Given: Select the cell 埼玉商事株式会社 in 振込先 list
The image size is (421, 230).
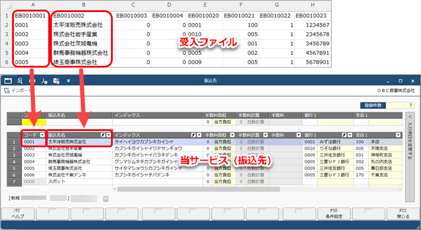Looking at the screenshot, I should 79,168.
